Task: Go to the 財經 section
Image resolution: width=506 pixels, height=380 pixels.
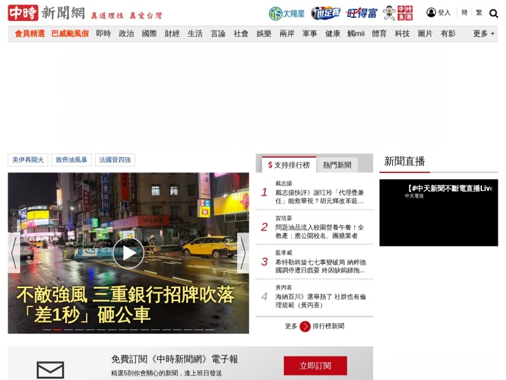Action: [172, 34]
